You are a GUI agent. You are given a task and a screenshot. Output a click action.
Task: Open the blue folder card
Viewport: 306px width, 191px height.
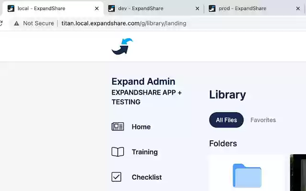pyautogui.click(x=247, y=173)
